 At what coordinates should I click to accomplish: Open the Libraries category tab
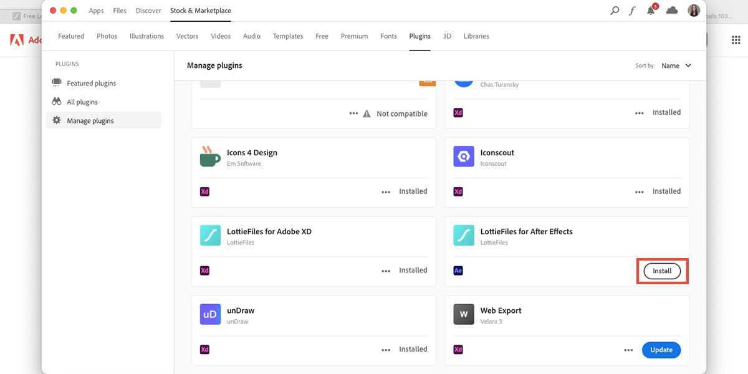[476, 36]
